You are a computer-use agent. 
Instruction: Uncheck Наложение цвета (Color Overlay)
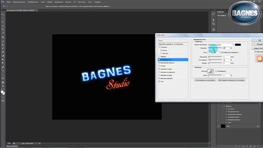click(x=159, y=69)
